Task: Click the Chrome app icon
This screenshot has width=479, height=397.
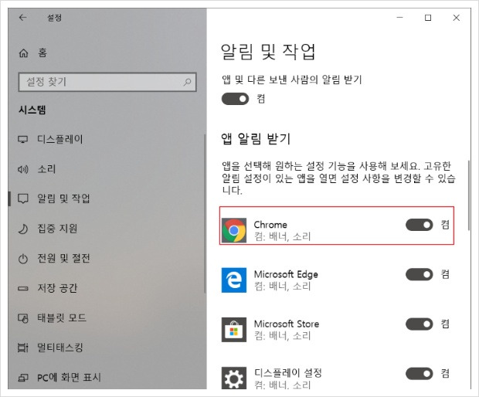Action: 234,231
